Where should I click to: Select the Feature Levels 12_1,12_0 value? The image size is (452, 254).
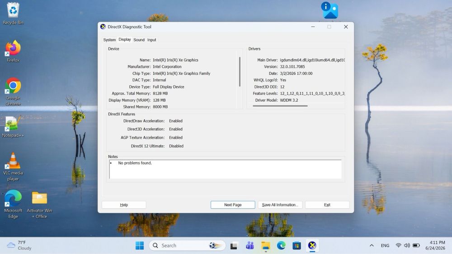(x=312, y=93)
